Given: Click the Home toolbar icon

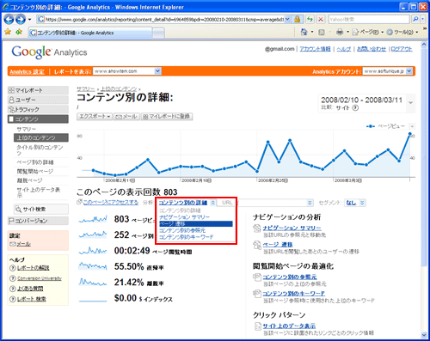Looking at the screenshot, I should coord(304,32).
